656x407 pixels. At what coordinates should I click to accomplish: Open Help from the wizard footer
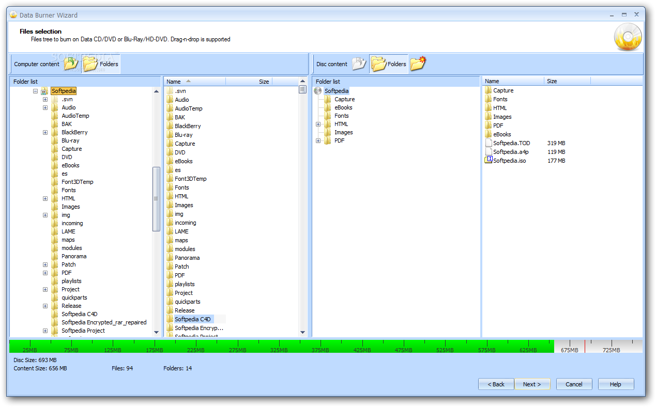616,384
